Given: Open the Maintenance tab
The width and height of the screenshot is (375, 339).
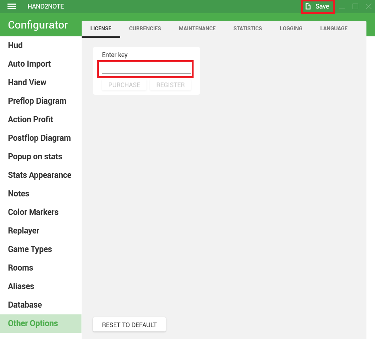Looking at the screenshot, I should pyautogui.click(x=197, y=29).
